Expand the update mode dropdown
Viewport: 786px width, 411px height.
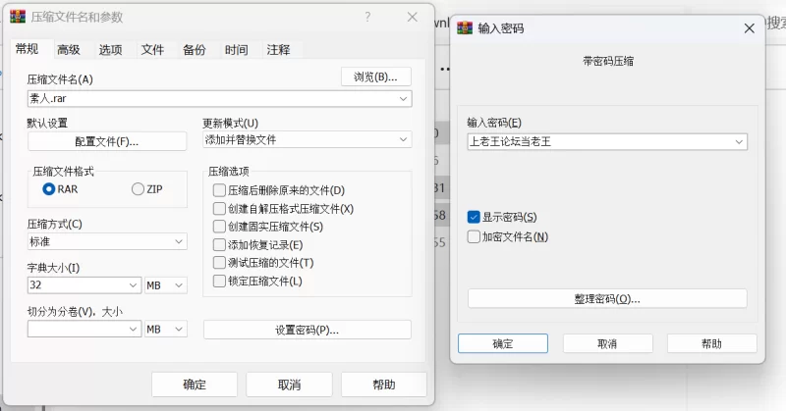pos(403,140)
